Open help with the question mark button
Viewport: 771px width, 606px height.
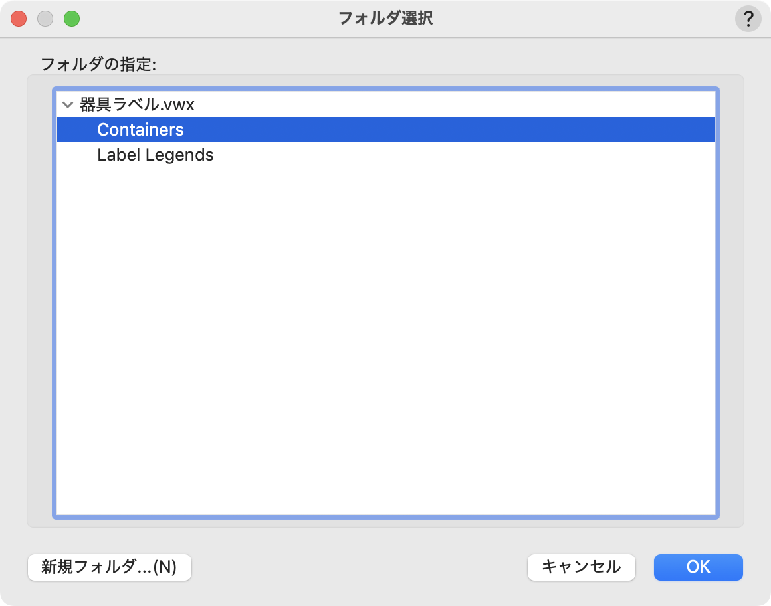748,19
